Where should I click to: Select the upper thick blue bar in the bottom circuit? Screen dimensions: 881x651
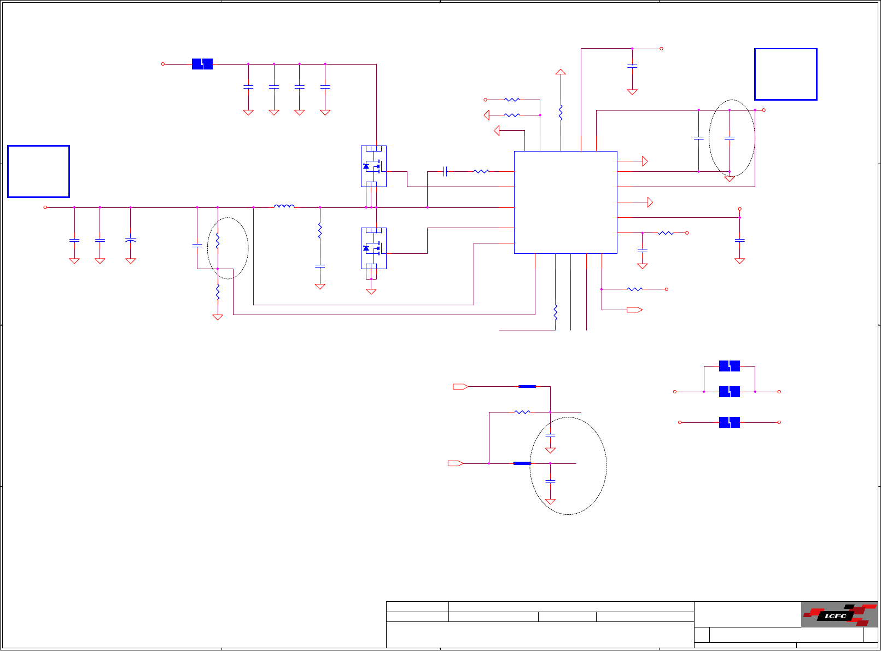click(527, 387)
